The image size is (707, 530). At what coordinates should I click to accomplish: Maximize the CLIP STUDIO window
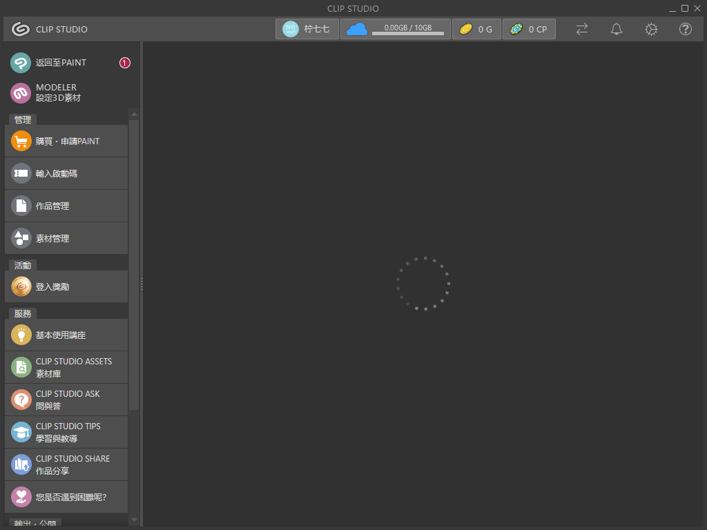click(684, 8)
